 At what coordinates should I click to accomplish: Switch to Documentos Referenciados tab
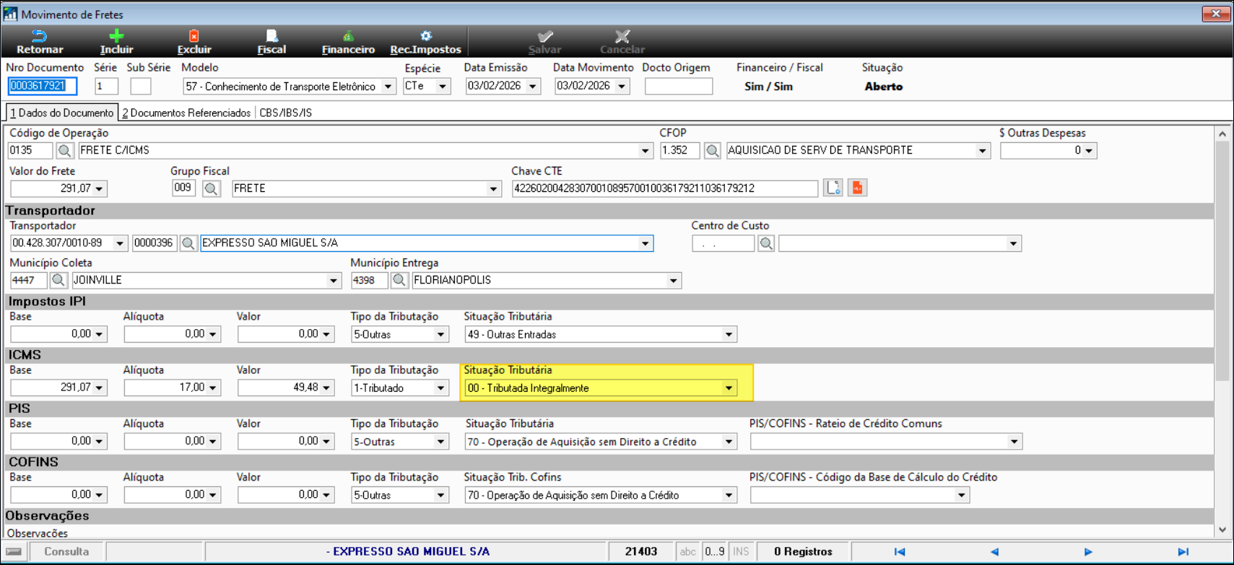(186, 113)
